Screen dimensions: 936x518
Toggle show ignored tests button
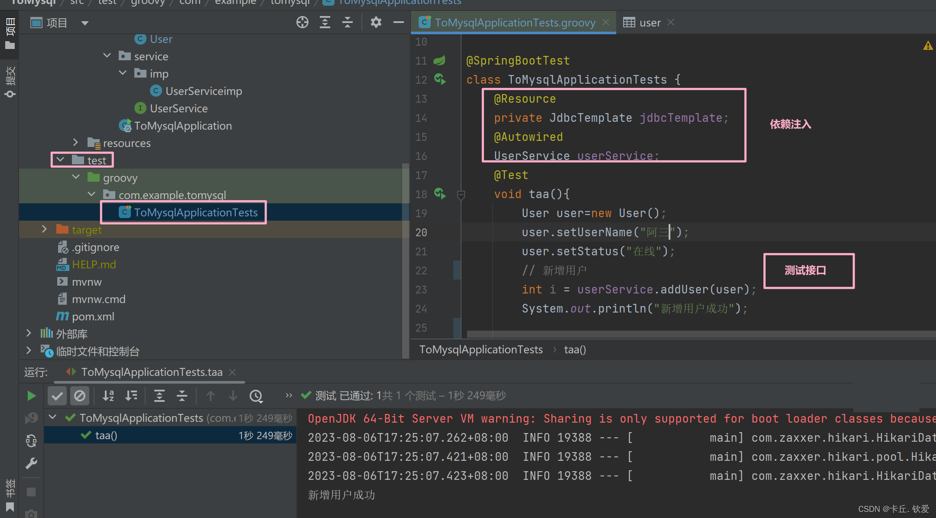tap(80, 396)
